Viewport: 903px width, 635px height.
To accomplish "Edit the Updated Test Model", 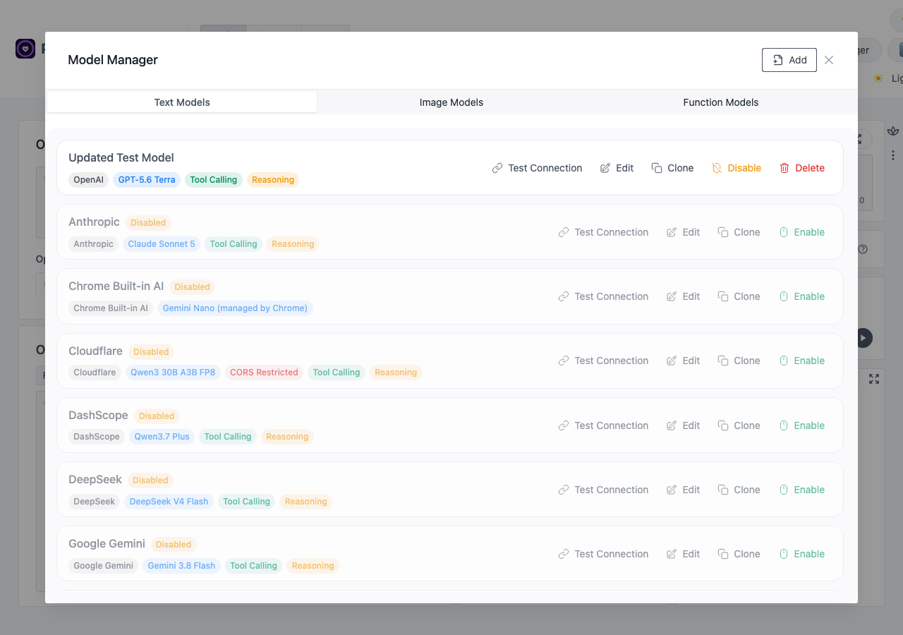I will pos(617,168).
